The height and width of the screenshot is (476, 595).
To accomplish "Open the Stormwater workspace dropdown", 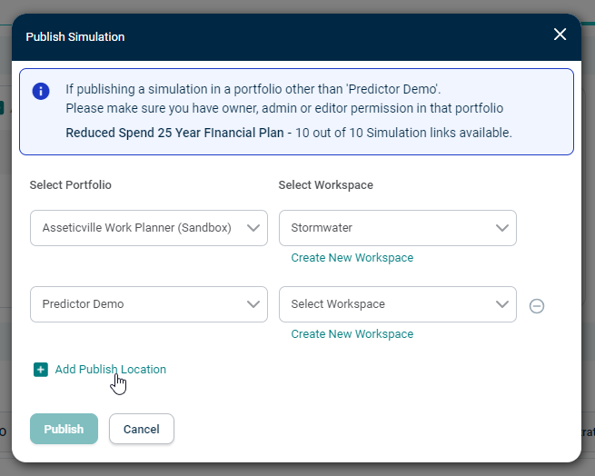I will pos(398,228).
